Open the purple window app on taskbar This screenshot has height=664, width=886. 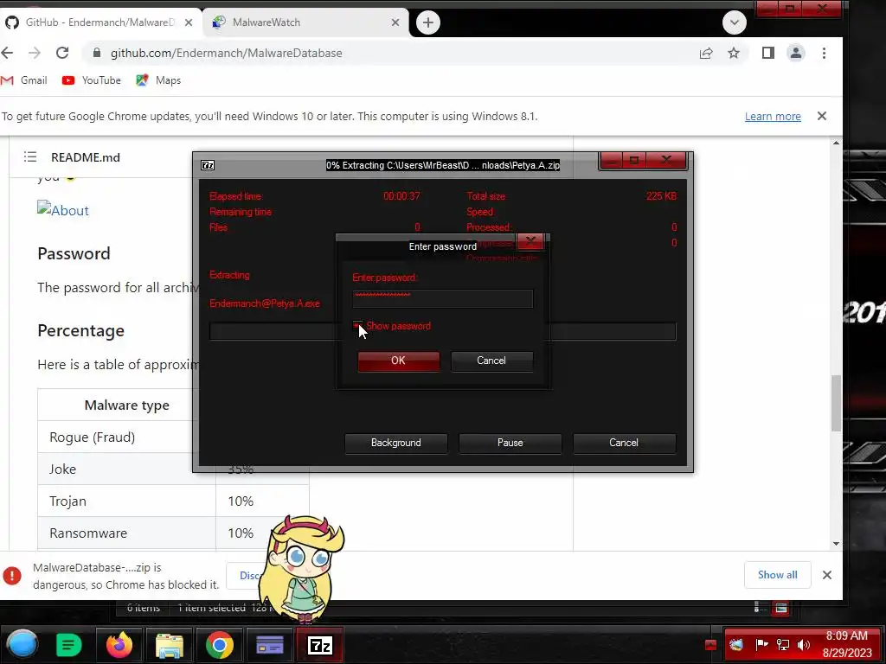(270, 645)
